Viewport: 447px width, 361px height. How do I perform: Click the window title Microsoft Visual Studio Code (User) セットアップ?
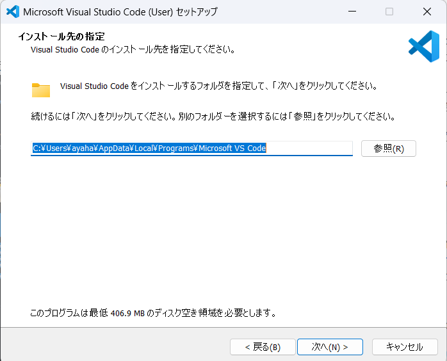[x=120, y=12]
